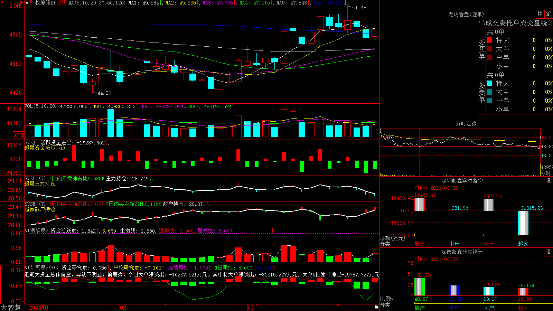553x311 pixels.
Task: Click 大户 category in 深圳超赢实时监控 chart
Action: click(489, 244)
